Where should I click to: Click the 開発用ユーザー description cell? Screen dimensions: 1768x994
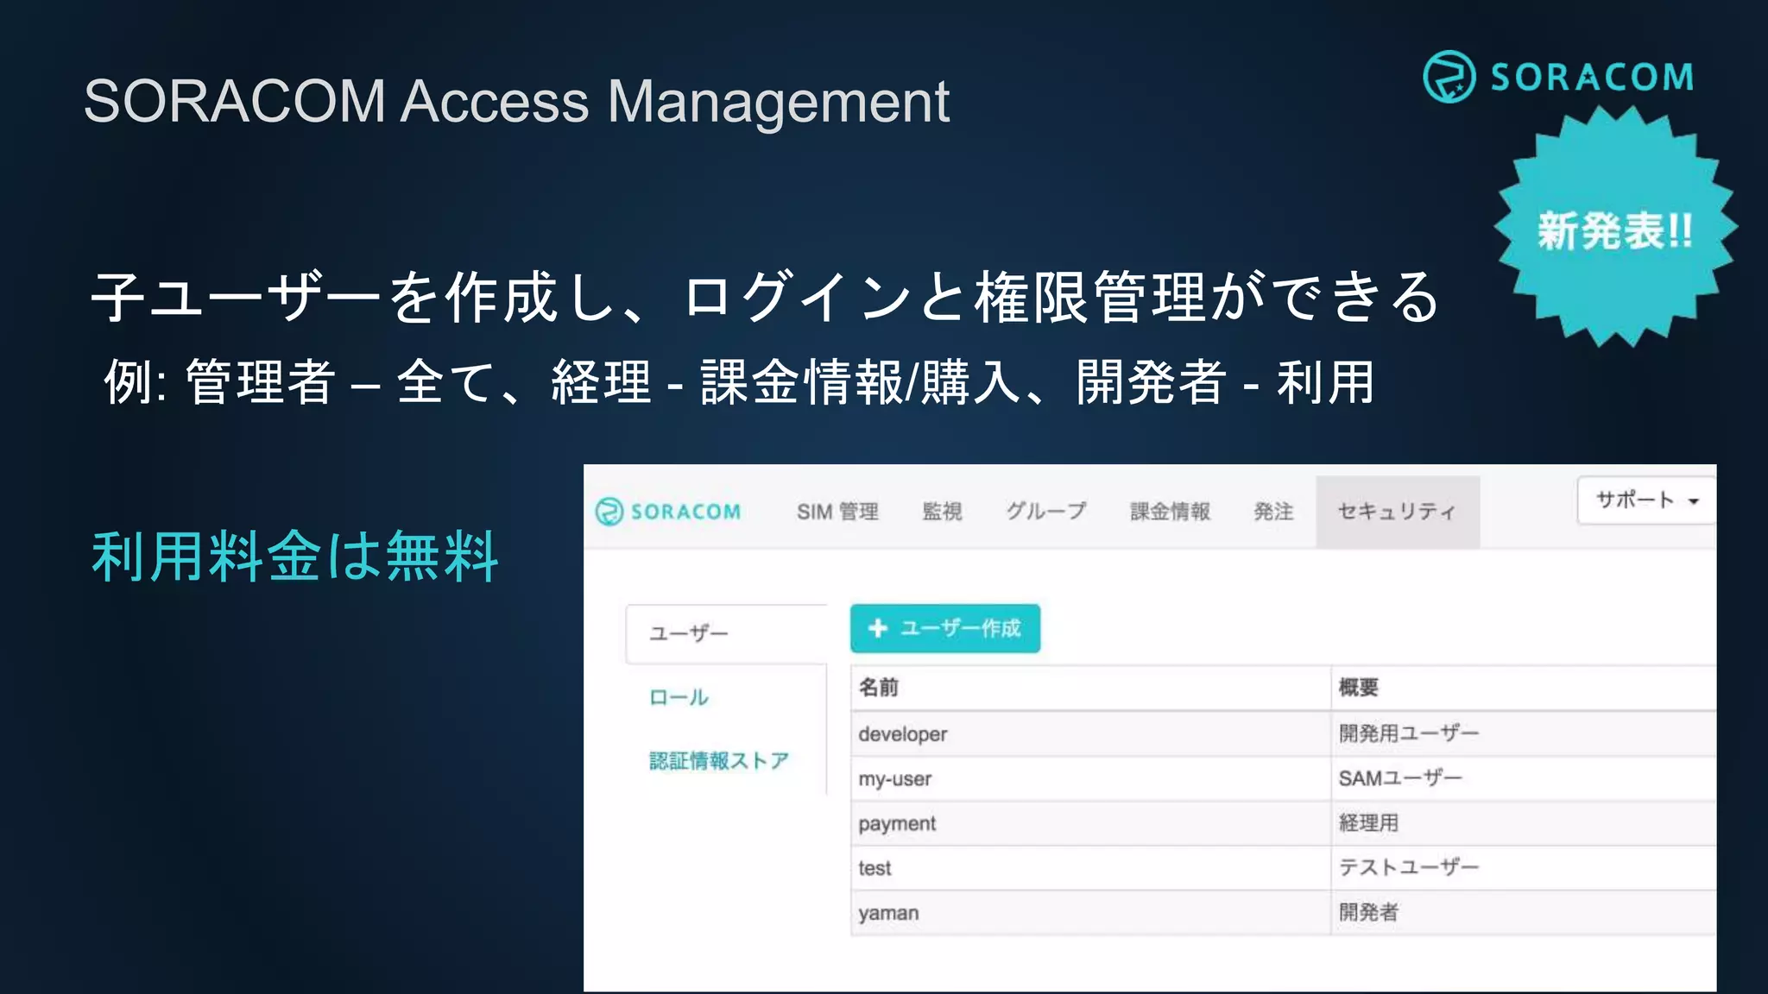1524,734
